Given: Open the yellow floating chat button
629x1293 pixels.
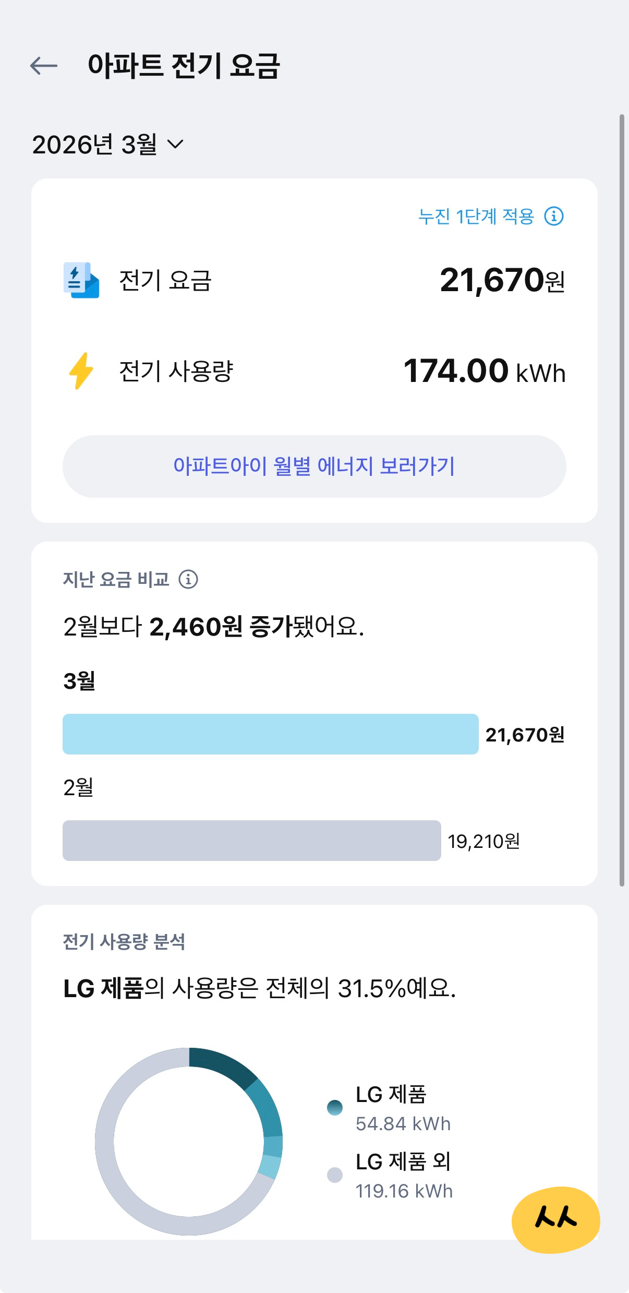Looking at the screenshot, I should tap(556, 1219).
